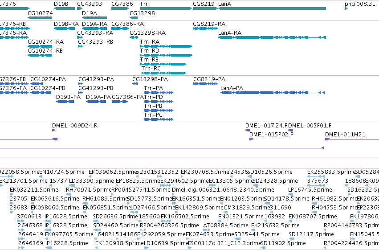Click the CG8219-PA protein label
The height and width of the screenshot is (250, 379).
[x=209, y=79]
